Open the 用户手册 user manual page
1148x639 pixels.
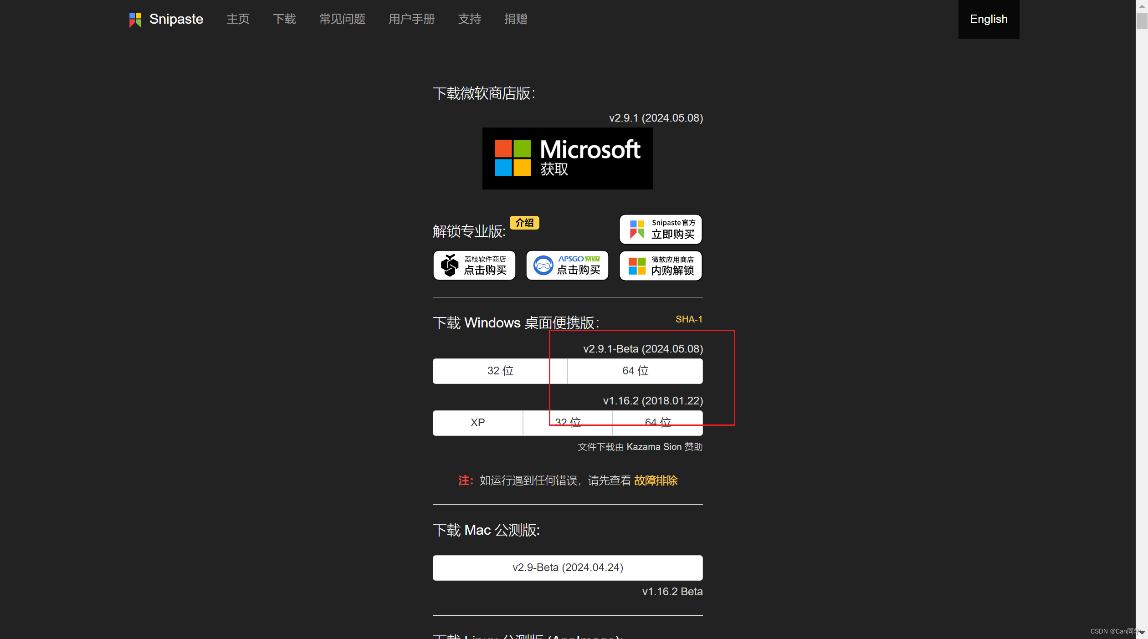(x=411, y=19)
